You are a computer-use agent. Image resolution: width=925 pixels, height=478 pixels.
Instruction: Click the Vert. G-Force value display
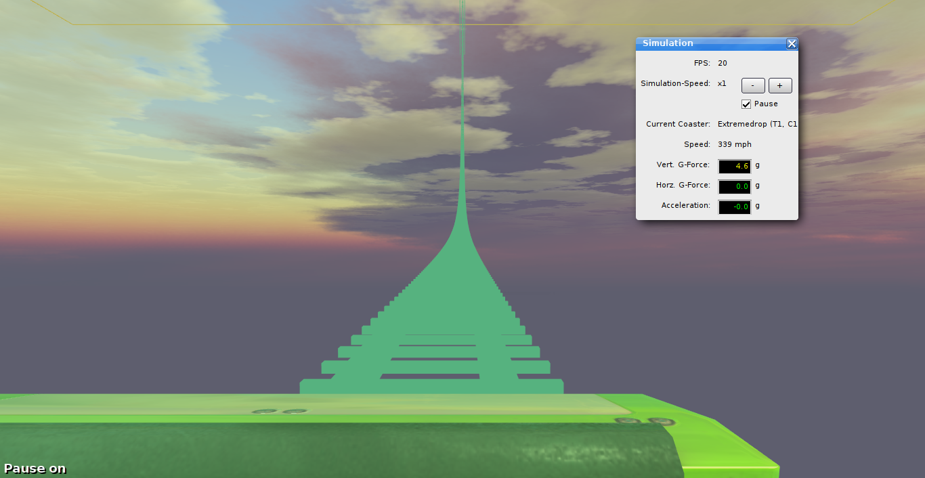(734, 166)
